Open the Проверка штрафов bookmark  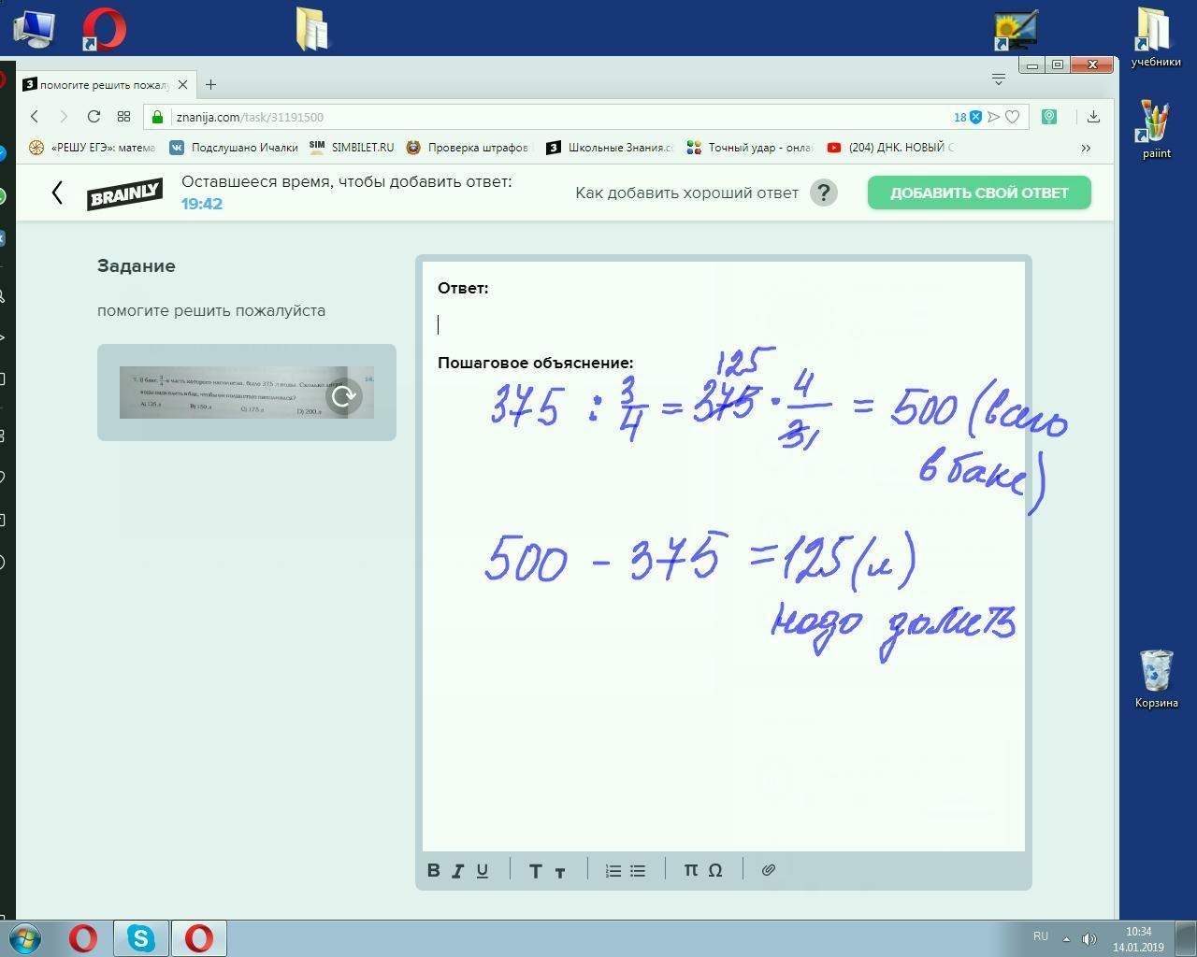coord(468,148)
